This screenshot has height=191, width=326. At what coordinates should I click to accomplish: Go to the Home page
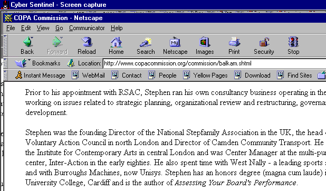click(116, 45)
